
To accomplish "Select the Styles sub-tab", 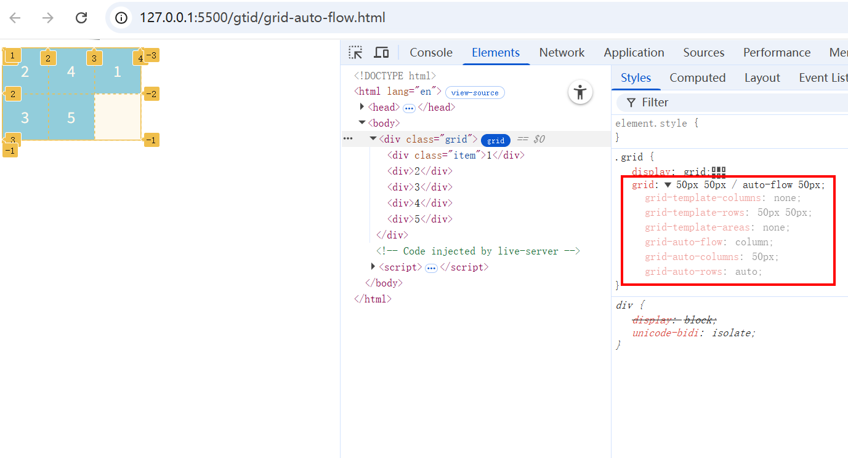I will point(636,77).
